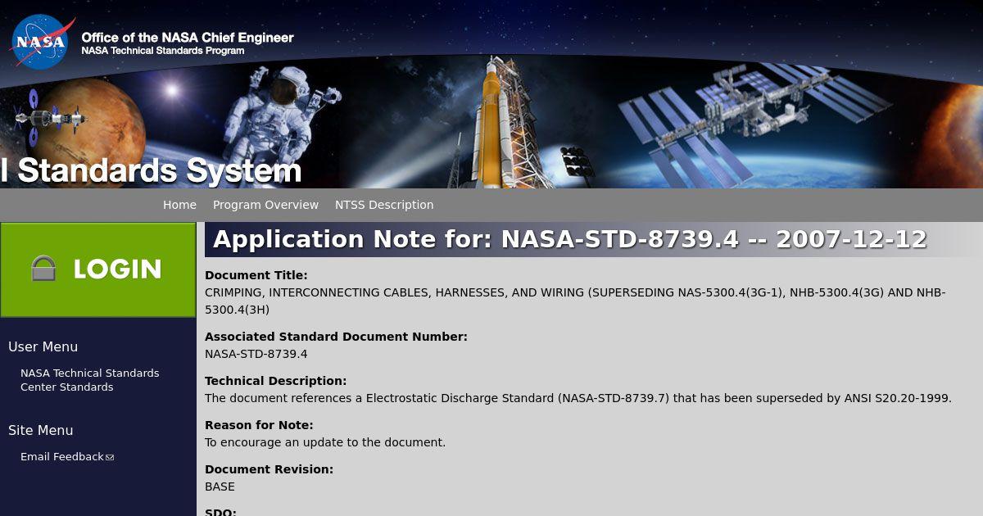
Task: Click the padlock icon on Login
Action: [x=43, y=269]
